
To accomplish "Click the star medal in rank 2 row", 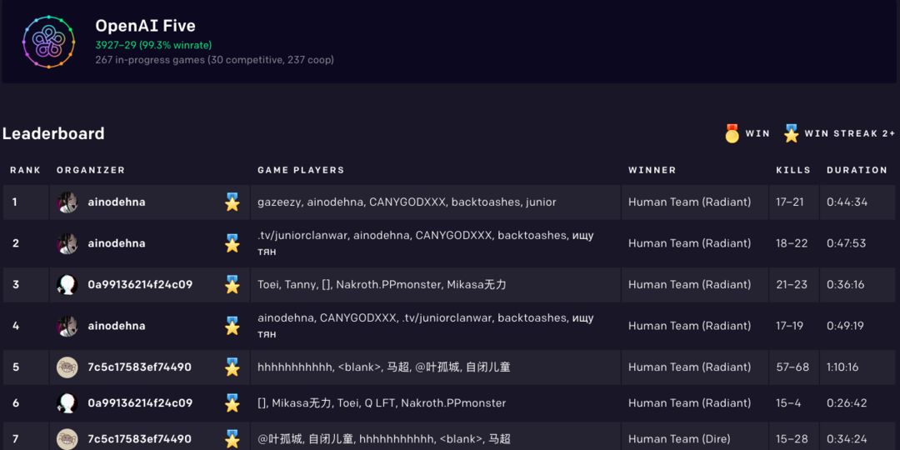I will tap(232, 242).
